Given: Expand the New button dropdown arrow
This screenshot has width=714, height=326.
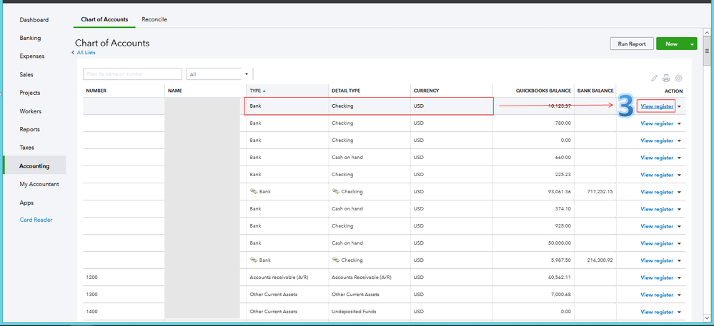Looking at the screenshot, I should click(691, 44).
